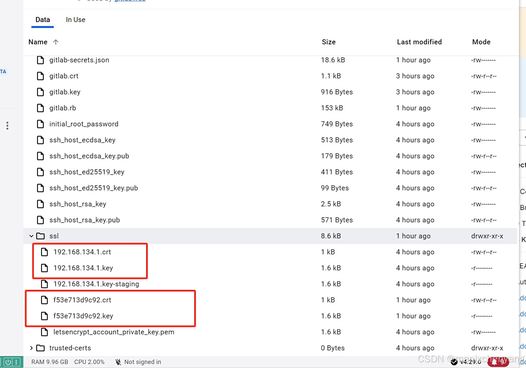Select the ssh_host_ed25519_key.pub file name
The width and height of the screenshot is (526, 368).
(x=94, y=188)
